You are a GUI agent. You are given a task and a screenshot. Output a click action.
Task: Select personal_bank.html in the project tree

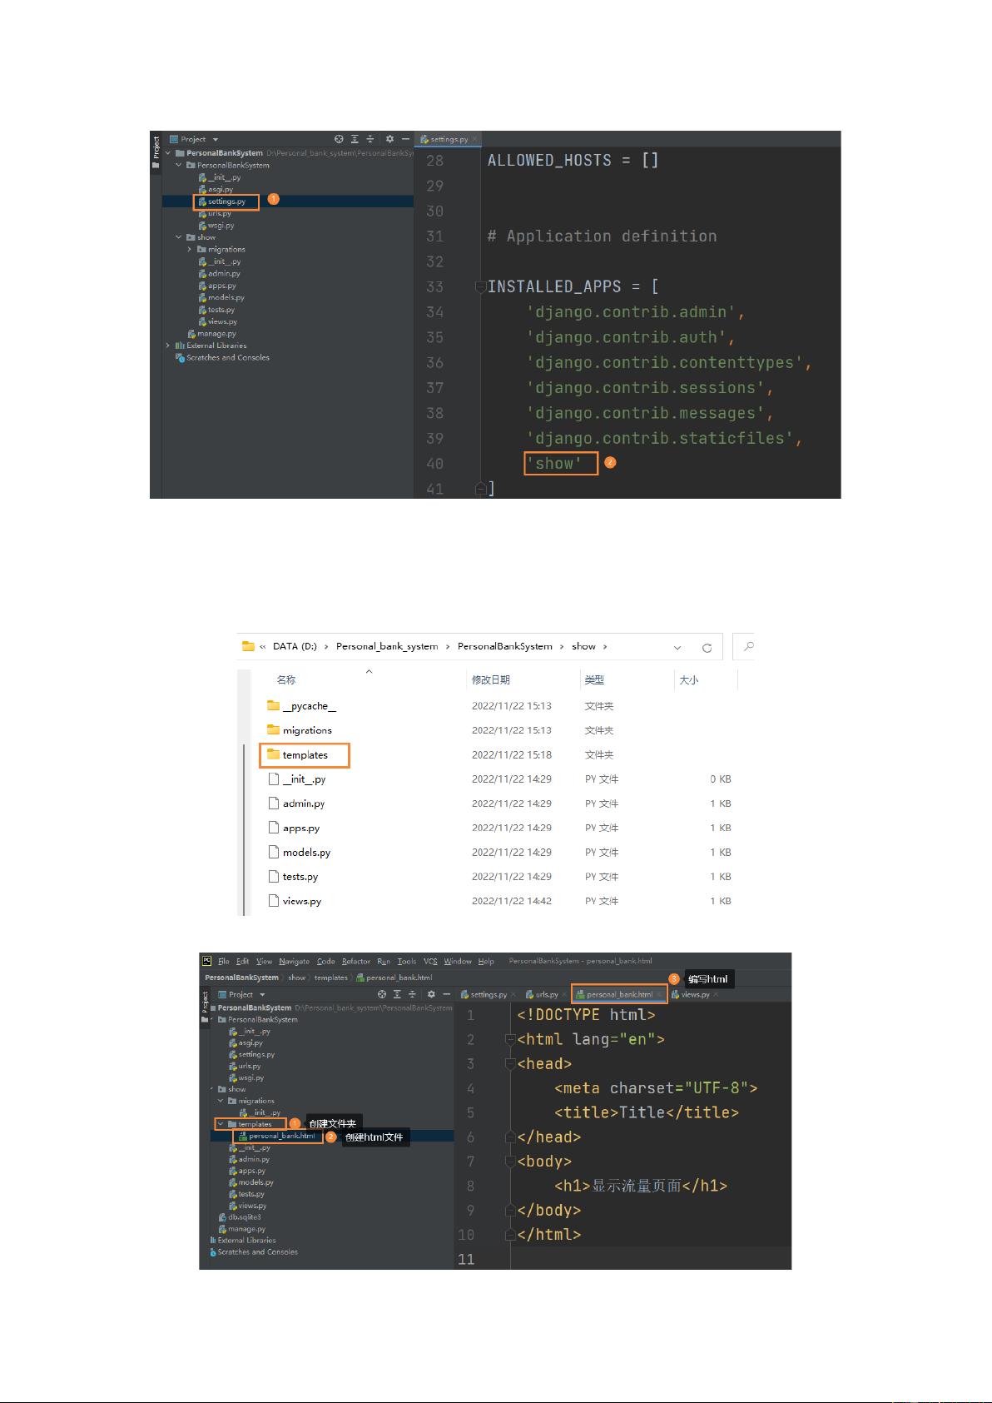tap(281, 1136)
